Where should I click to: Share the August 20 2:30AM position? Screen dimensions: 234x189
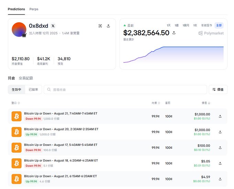(x=220, y=132)
